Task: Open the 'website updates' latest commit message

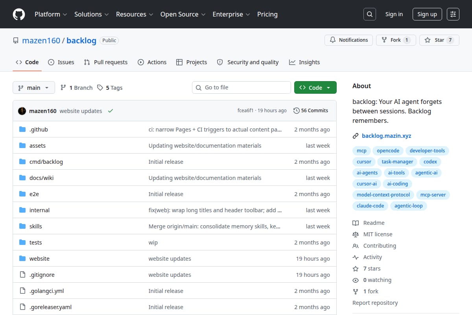Action: (81, 111)
